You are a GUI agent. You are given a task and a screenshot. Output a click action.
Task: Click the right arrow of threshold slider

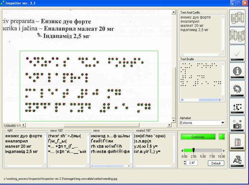pyautogui.click(x=224, y=150)
